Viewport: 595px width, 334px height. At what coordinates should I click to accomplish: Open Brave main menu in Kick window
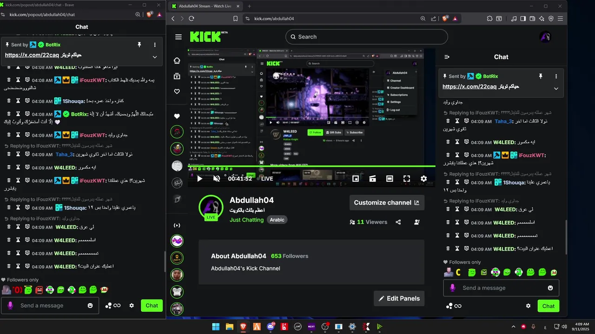tap(561, 19)
